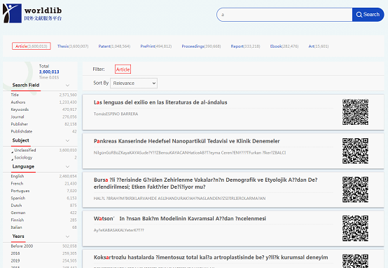Collapse the Subject section chevron
Viewport: 388px width, 268px height.
(67, 140)
